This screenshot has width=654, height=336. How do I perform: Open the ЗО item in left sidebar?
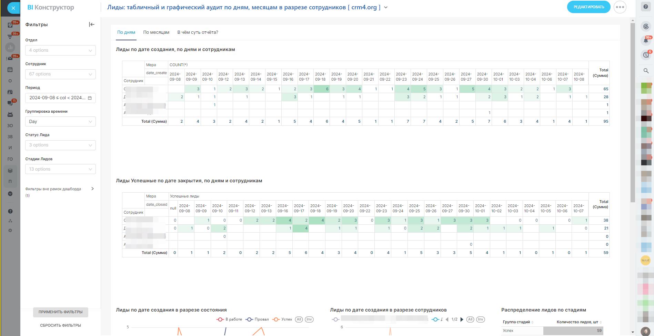[x=10, y=126]
